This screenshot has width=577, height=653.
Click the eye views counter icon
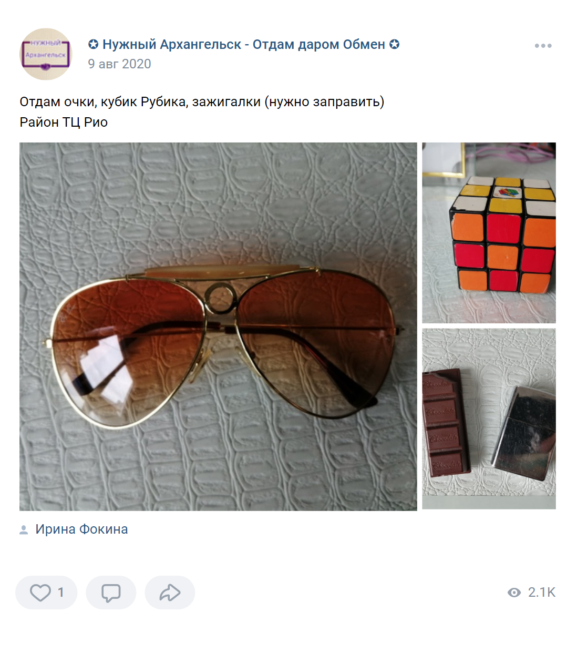[x=514, y=593]
